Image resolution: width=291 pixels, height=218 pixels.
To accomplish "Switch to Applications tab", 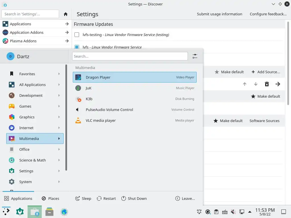I will coord(18,198).
